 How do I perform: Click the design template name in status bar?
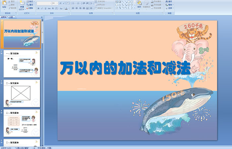[x=22, y=148]
